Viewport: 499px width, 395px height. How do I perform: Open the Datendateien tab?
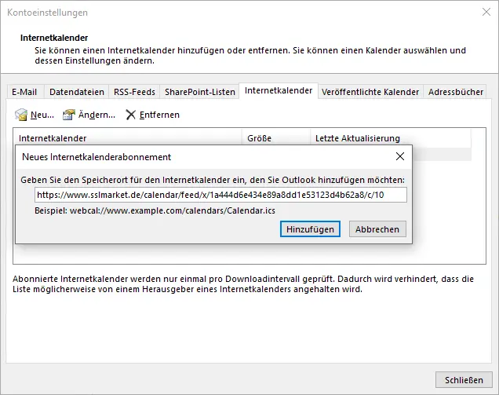pos(77,92)
